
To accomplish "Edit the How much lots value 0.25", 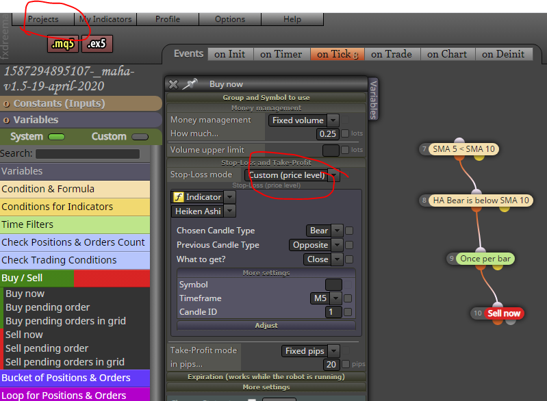I will point(327,133).
